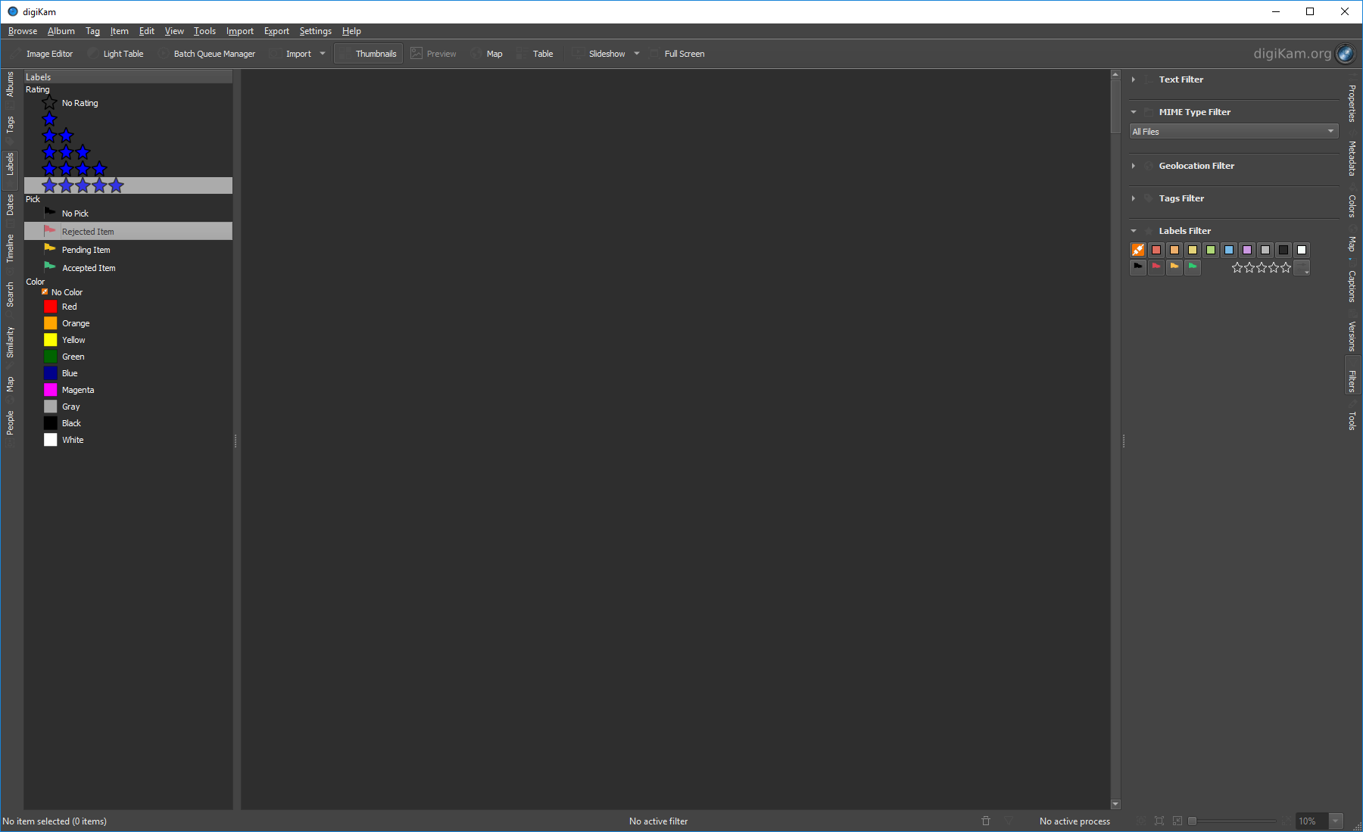Click the No Color label filter icon
The height and width of the screenshot is (832, 1363).
click(x=1137, y=250)
